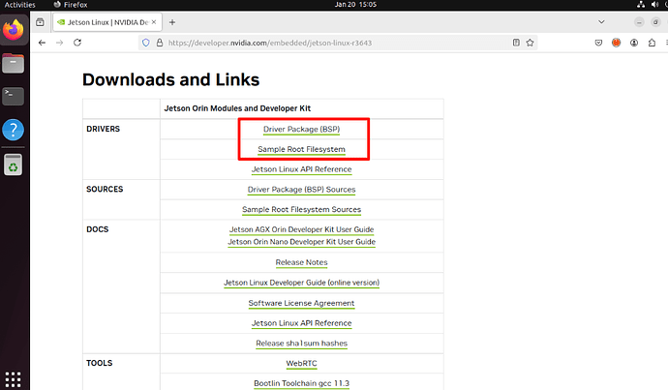The image size is (668, 390).
Task: Click the URL address bar
Action: [337, 43]
